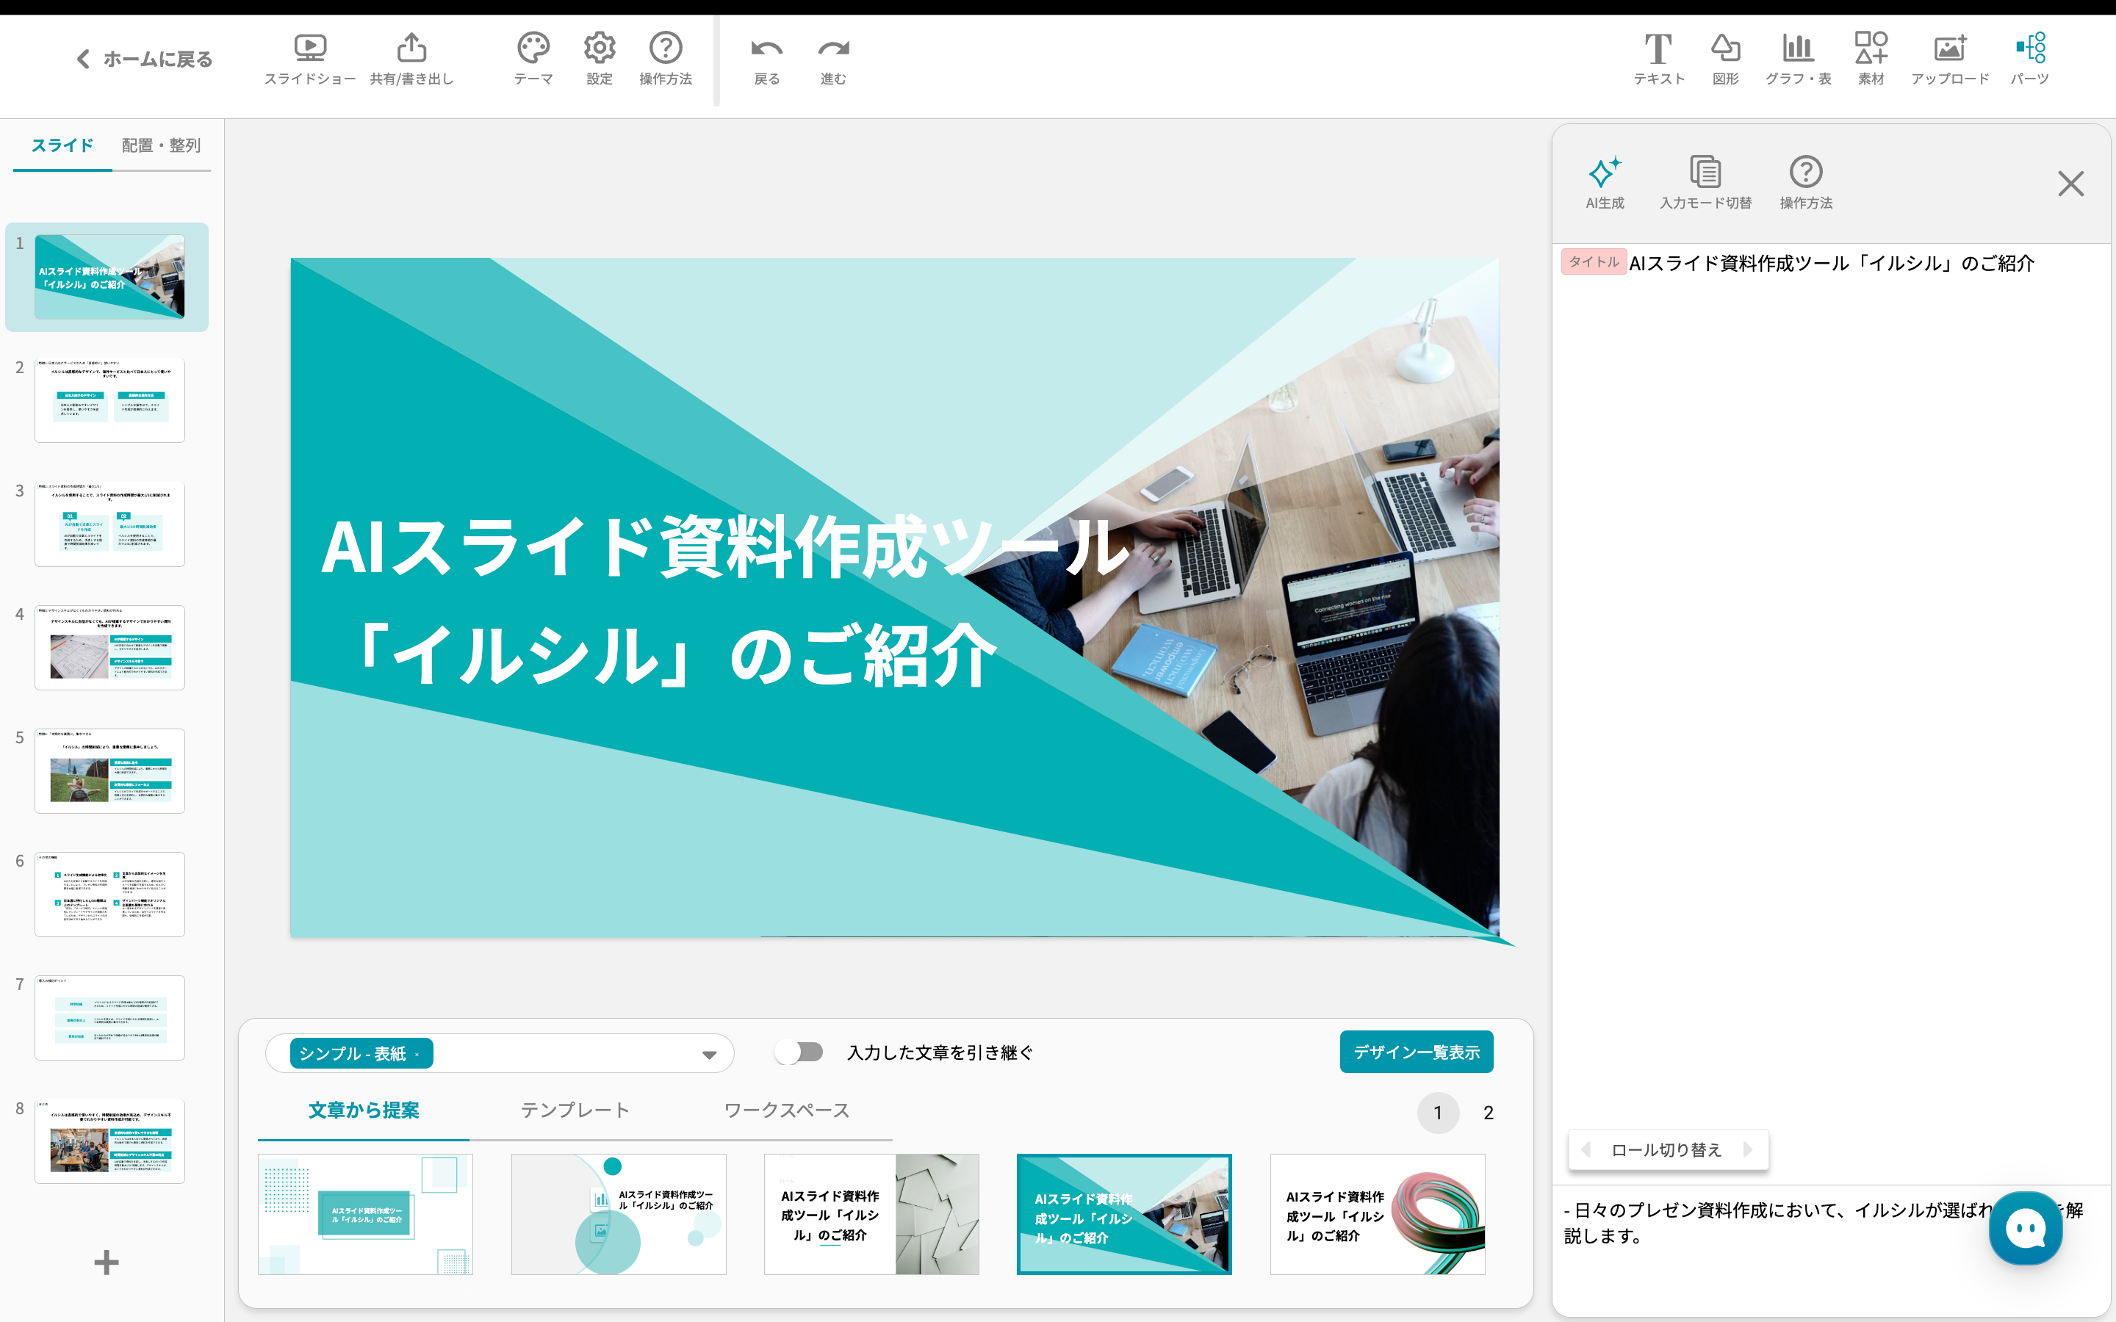Viewport: 2116px width, 1322px height.
Task: Select the 3D ring design thumbnail
Action: click(x=1377, y=1215)
